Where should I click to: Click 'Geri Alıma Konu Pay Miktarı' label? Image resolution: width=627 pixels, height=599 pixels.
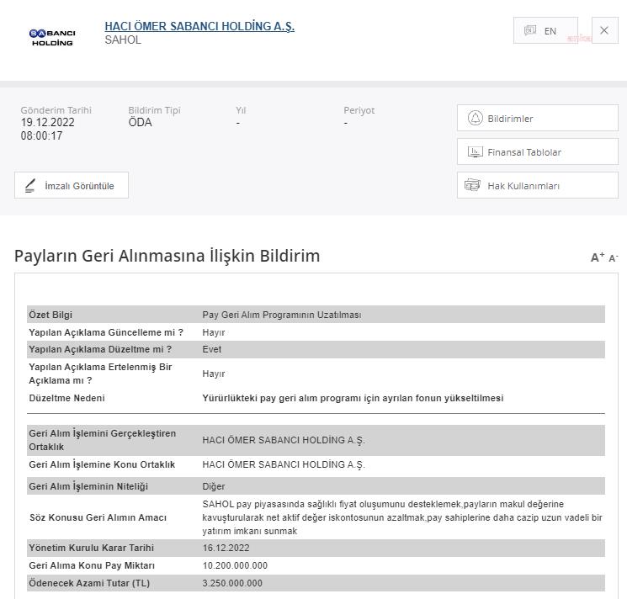point(92,565)
